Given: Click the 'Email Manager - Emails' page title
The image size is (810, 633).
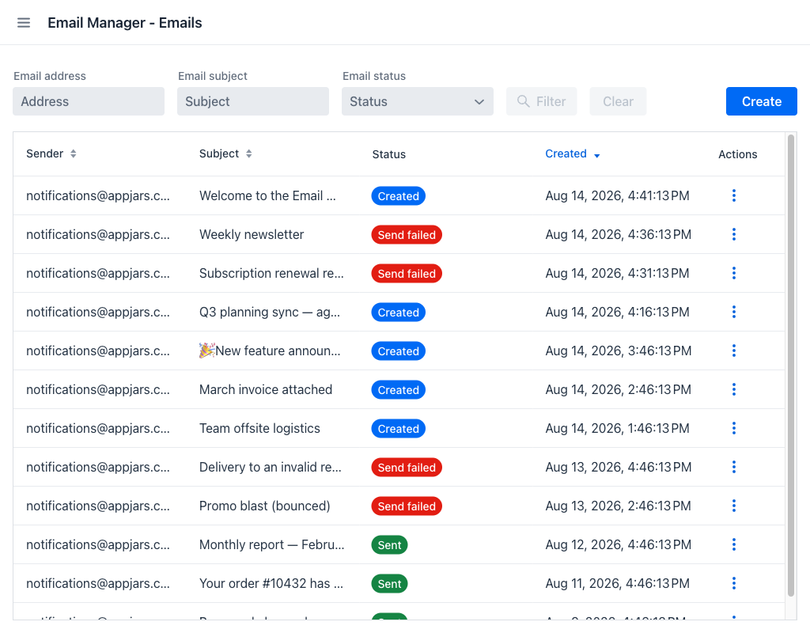Looking at the screenshot, I should 124,23.
